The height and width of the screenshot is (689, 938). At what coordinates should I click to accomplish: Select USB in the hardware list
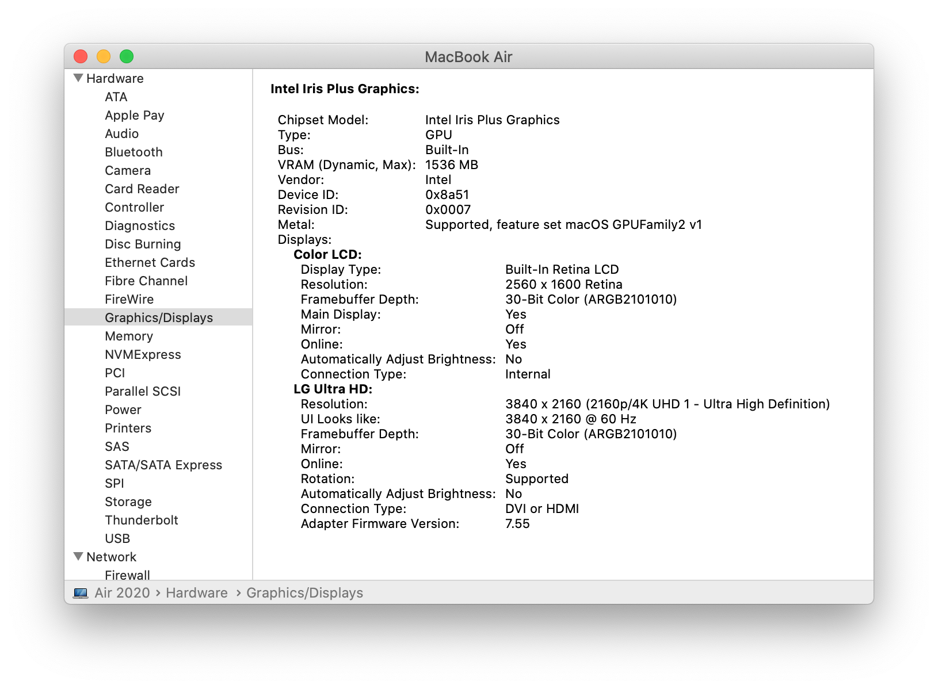point(117,538)
